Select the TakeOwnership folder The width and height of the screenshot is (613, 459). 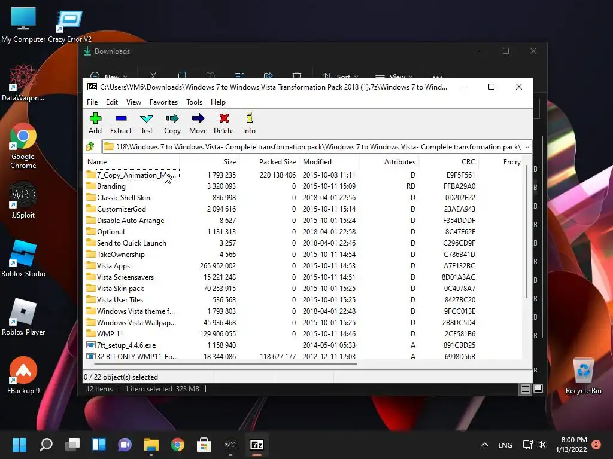pos(116,254)
